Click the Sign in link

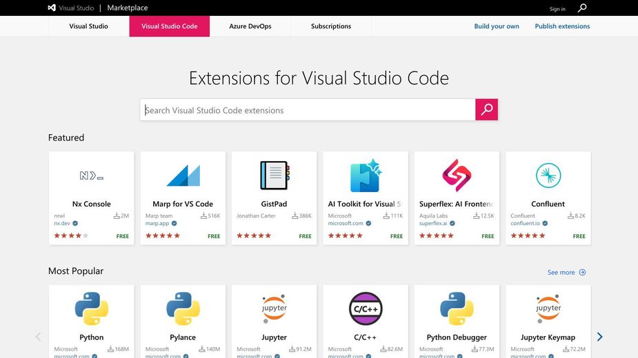coord(557,9)
